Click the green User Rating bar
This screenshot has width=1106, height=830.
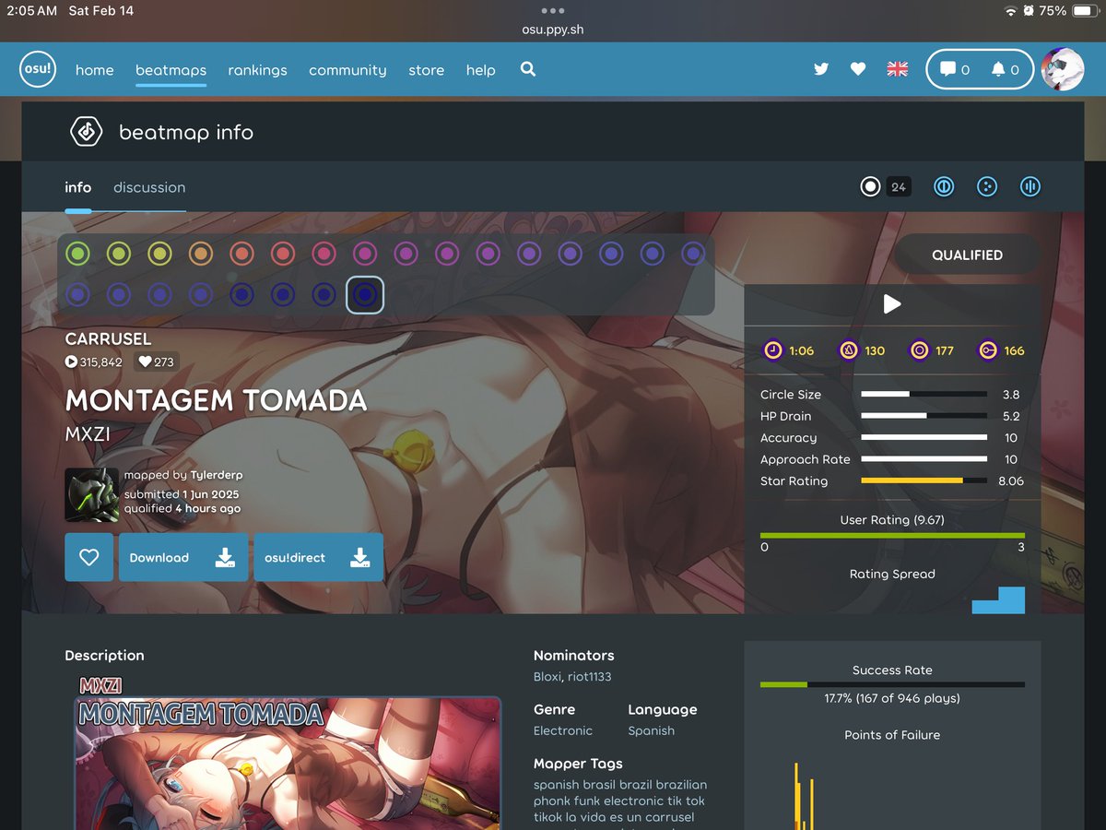[x=892, y=535]
